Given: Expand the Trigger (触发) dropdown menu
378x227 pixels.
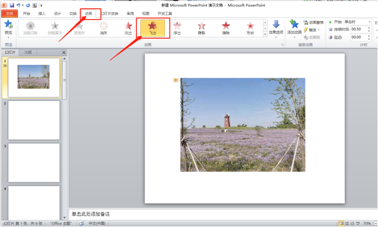Looking at the screenshot, I should click(313, 29).
